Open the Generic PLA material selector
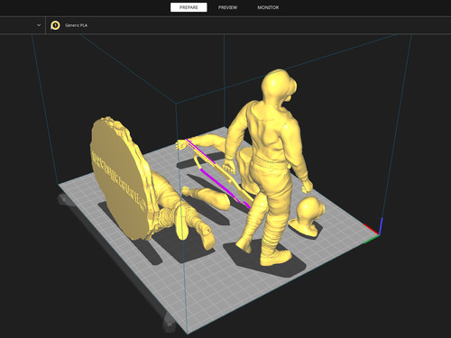Screen dimensions: 451x338 coord(76,25)
